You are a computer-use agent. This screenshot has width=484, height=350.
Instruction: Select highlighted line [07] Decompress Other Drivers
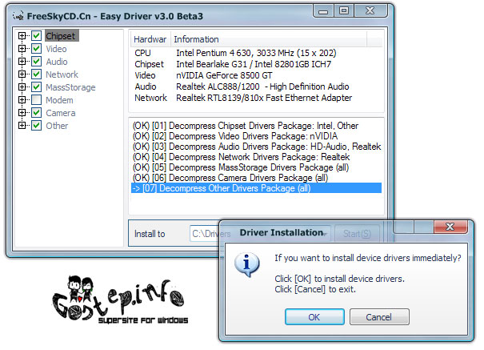pyautogui.click(x=256, y=188)
